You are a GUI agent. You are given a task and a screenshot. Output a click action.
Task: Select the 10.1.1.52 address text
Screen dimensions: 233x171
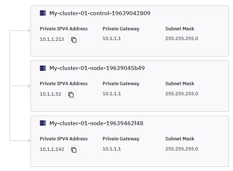pyautogui.click(x=50, y=94)
